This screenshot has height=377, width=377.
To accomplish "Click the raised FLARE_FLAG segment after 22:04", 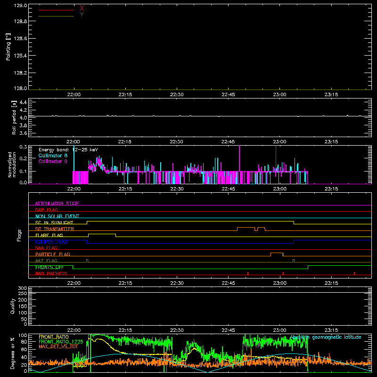I will [x=102, y=234].
